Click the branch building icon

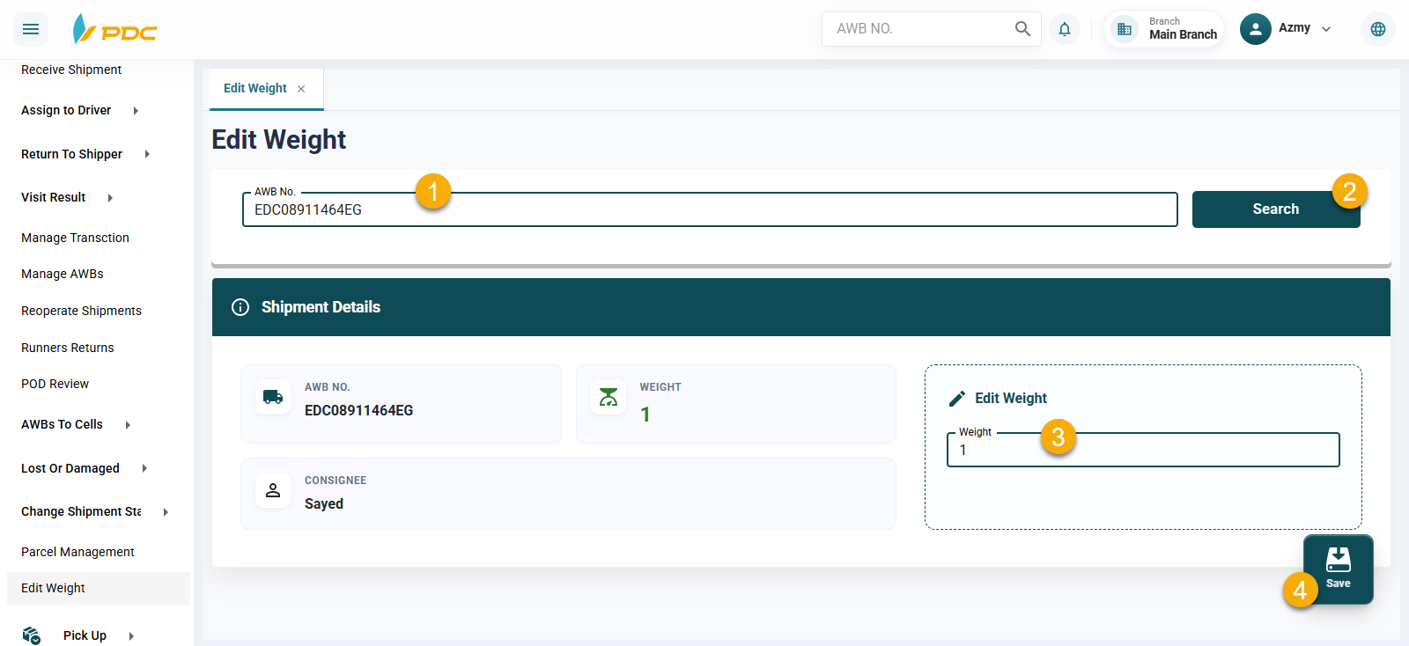click(x=1125, y=29)
